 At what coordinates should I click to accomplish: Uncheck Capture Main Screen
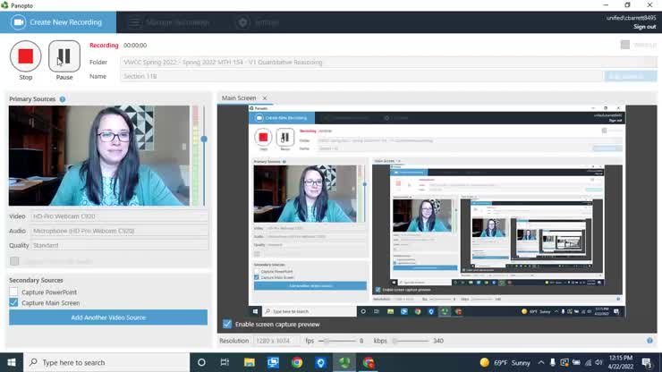pos(14,303)
